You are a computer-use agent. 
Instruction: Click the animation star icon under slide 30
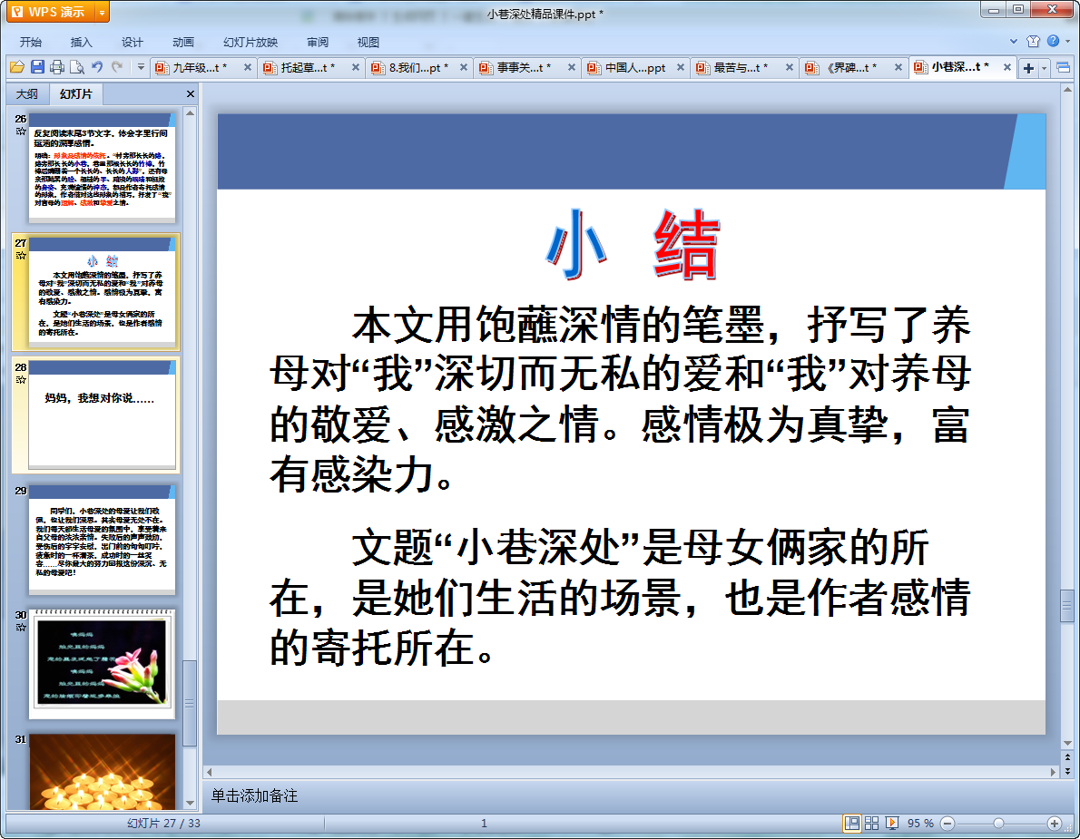(21, 627)
